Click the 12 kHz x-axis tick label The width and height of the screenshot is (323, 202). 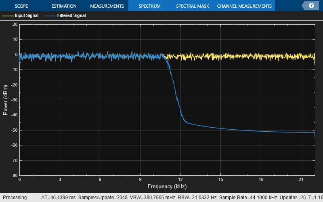pos(180,179)
